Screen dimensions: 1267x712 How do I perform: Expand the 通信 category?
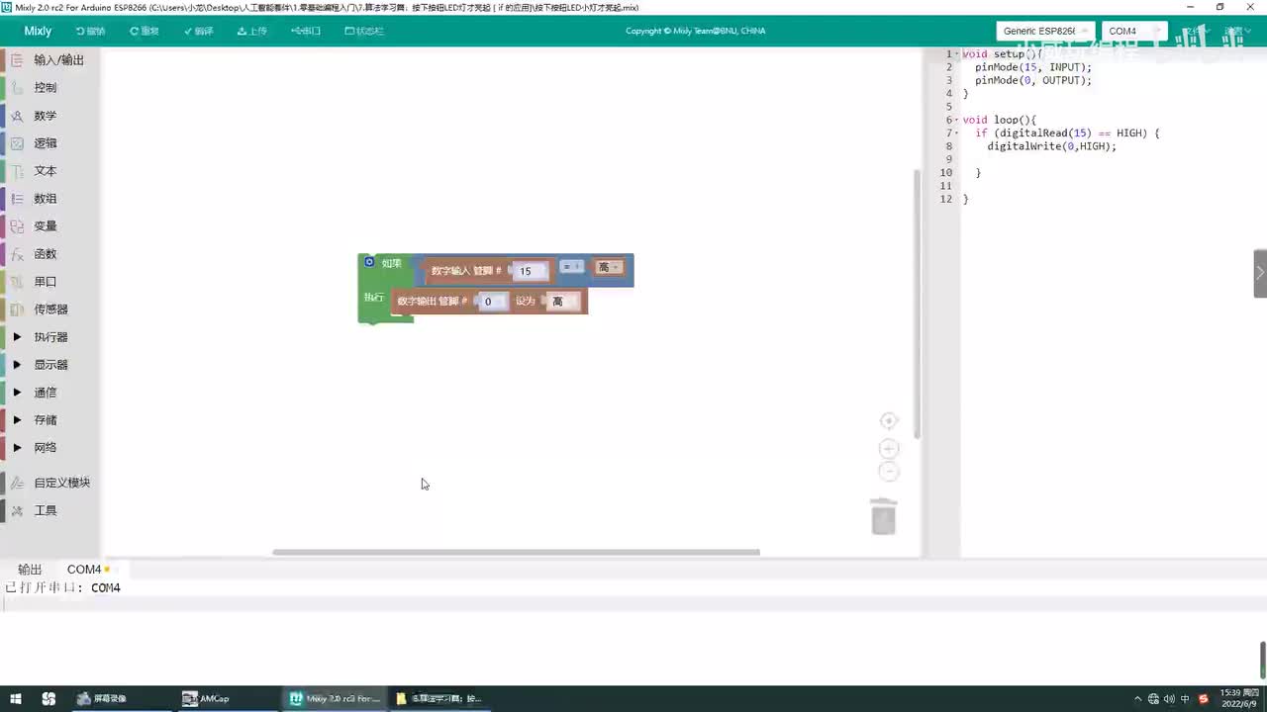click(49, 393)
